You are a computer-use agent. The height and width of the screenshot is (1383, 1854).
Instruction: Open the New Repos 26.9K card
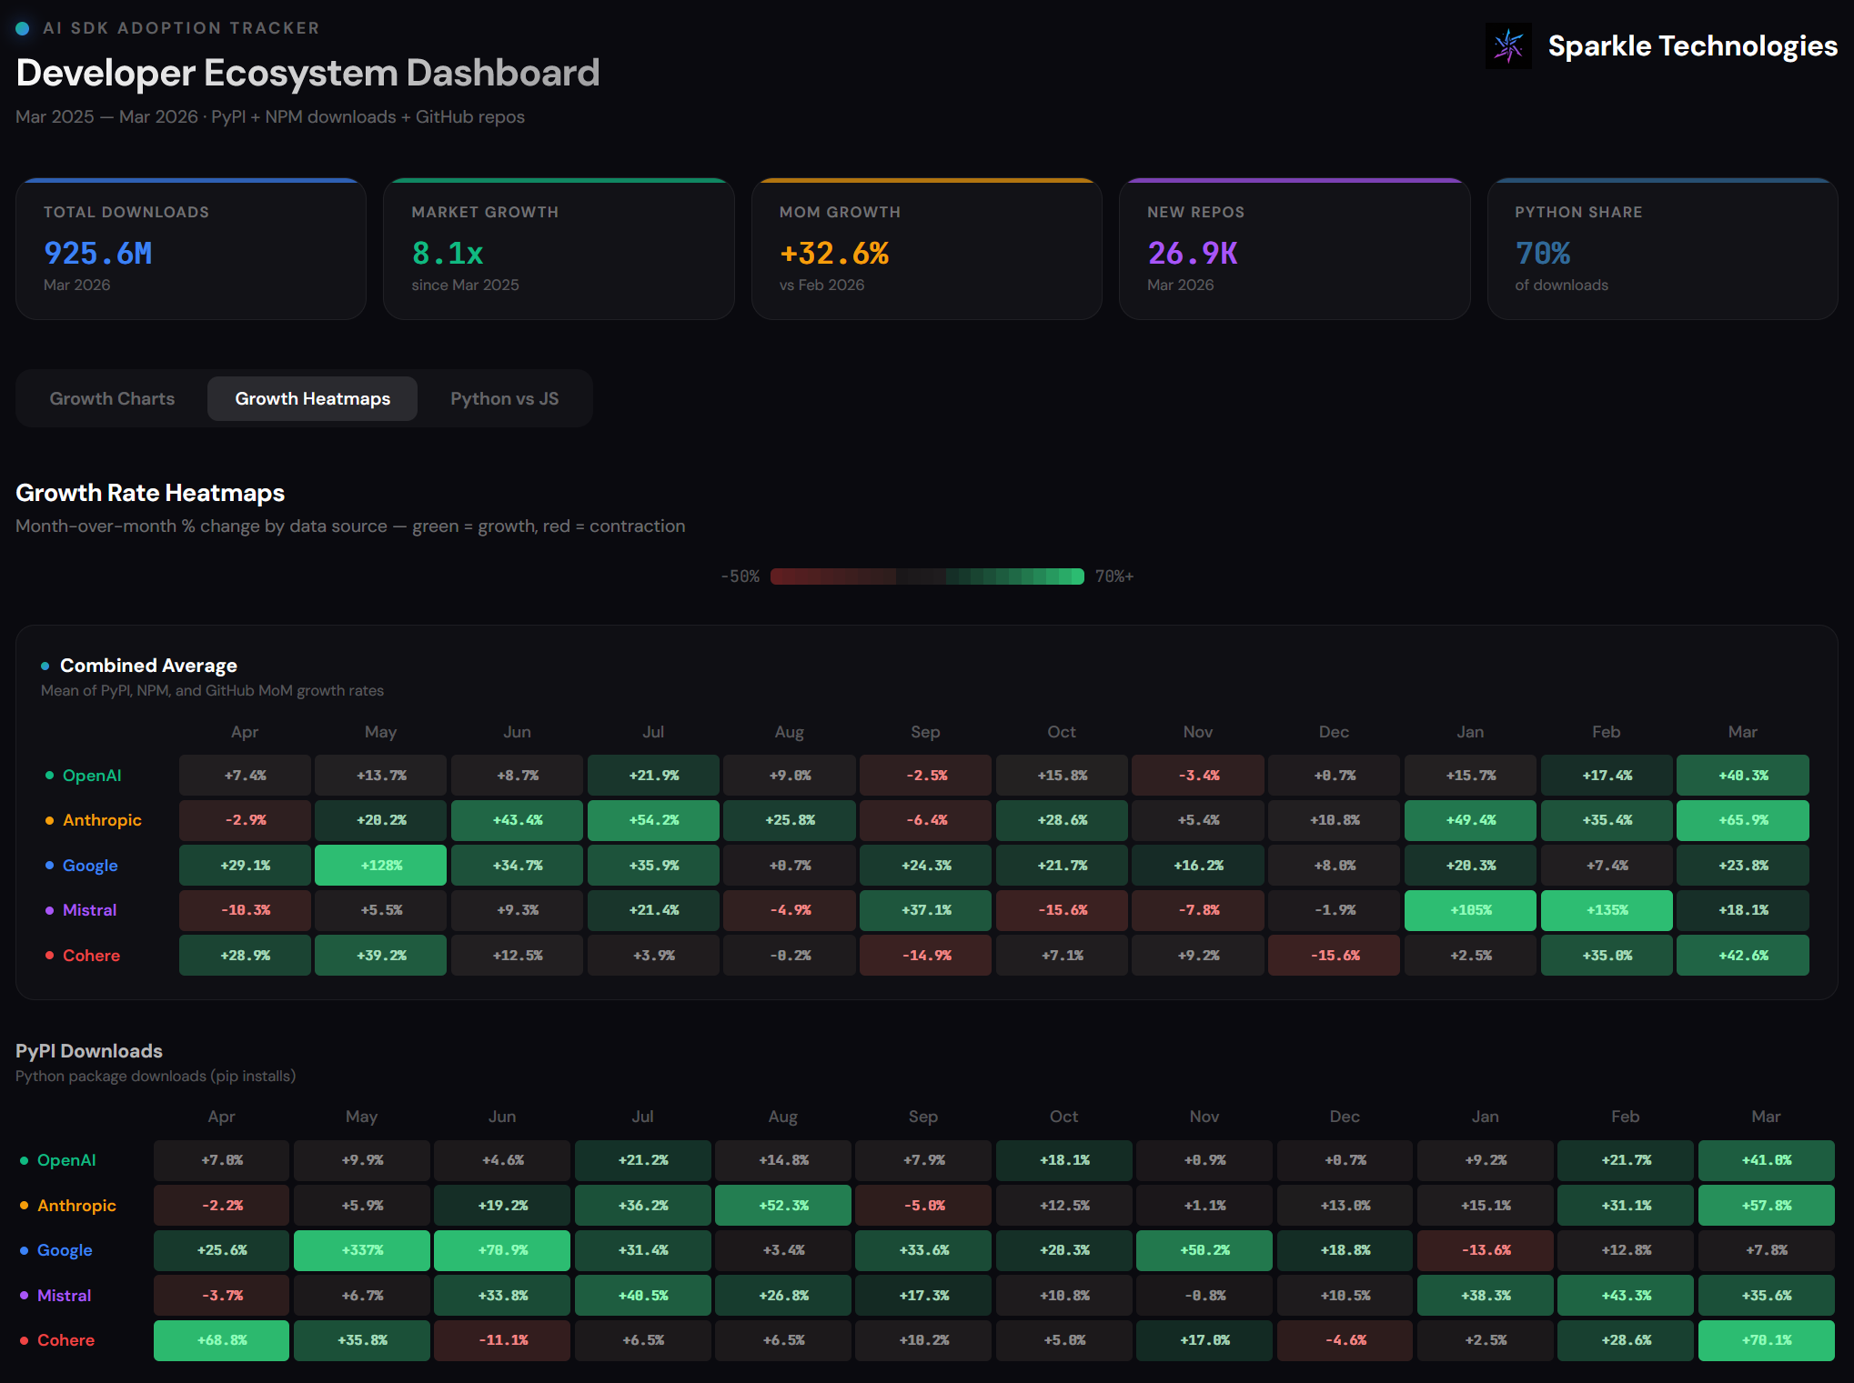click(x=1295, y=249)
